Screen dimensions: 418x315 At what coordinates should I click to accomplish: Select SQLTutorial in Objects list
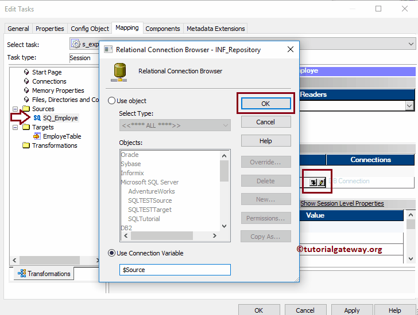pos(144,219)
